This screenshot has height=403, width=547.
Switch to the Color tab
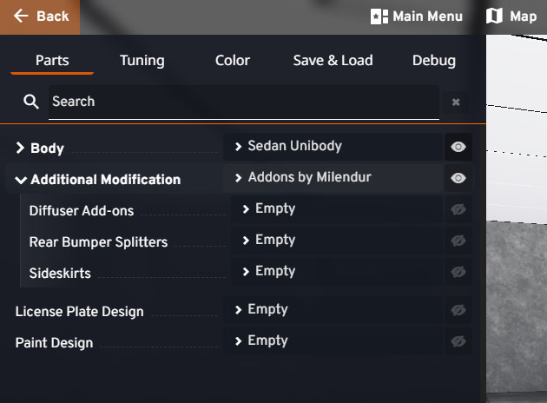233,60
